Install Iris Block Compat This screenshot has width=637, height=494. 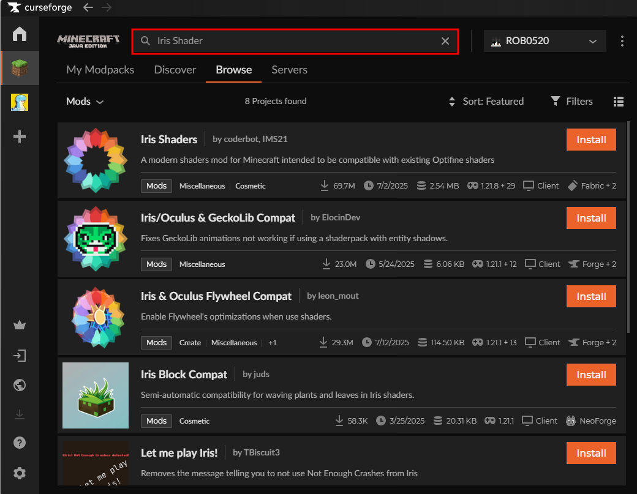click(x=591, y=375)
